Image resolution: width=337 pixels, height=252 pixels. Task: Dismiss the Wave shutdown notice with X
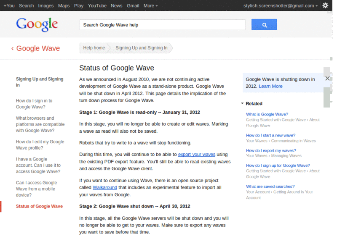327,79
